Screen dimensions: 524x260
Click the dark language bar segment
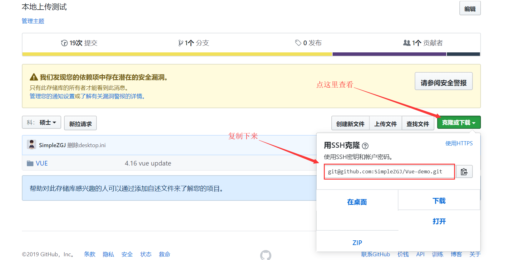463,54
